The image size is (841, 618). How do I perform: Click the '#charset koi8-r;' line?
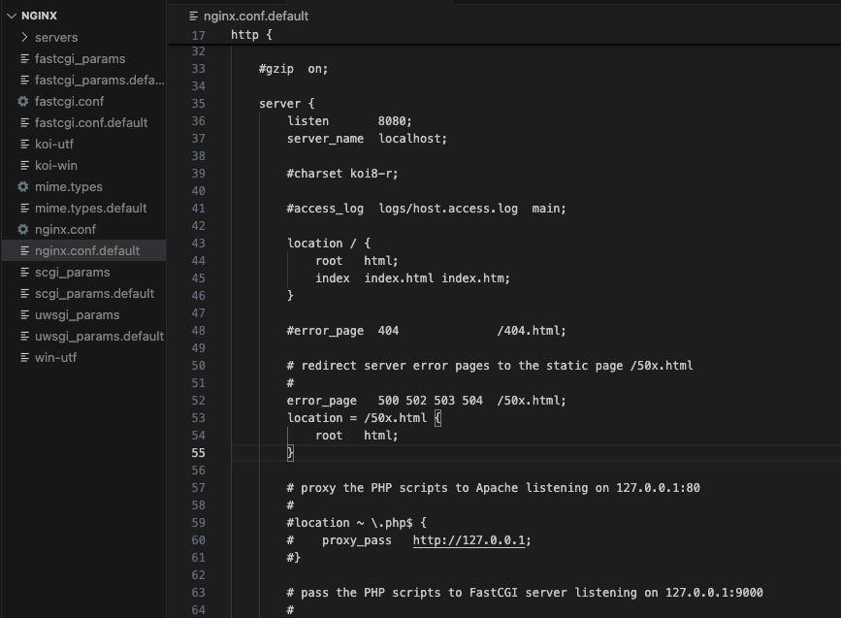click(x=342, y=174)
